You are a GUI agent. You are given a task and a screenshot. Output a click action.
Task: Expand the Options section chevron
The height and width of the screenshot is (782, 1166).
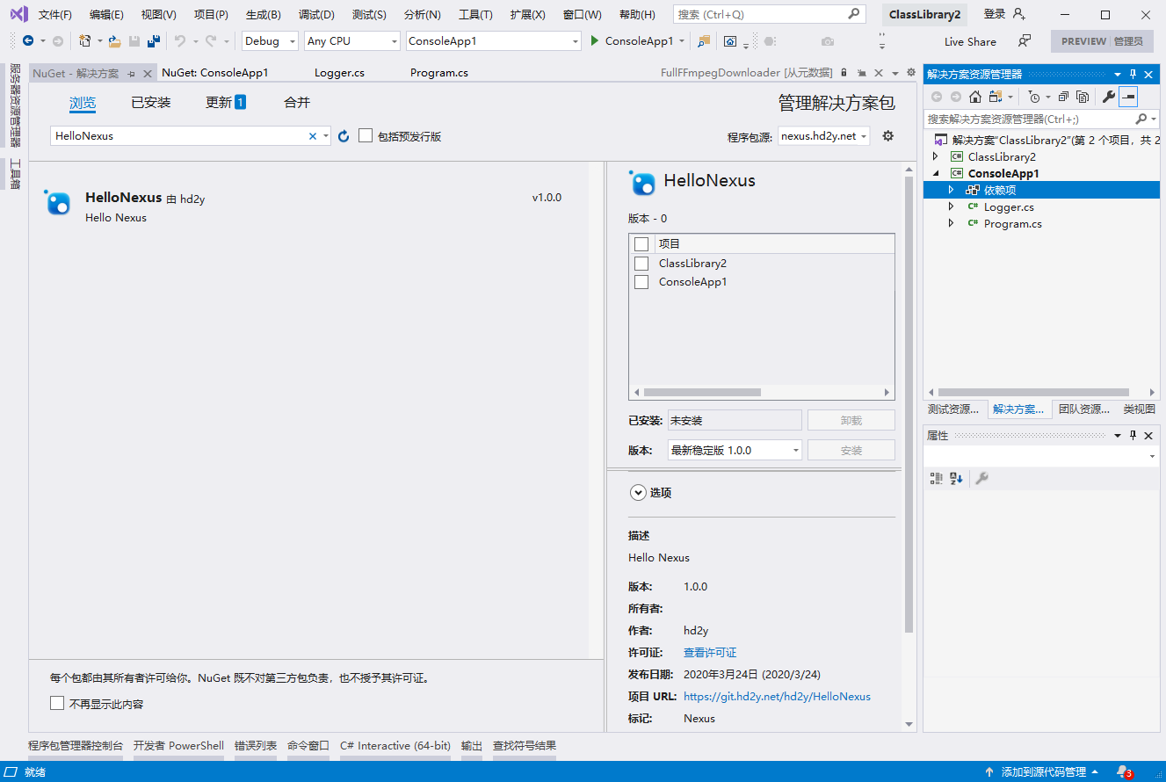(638, 493)
